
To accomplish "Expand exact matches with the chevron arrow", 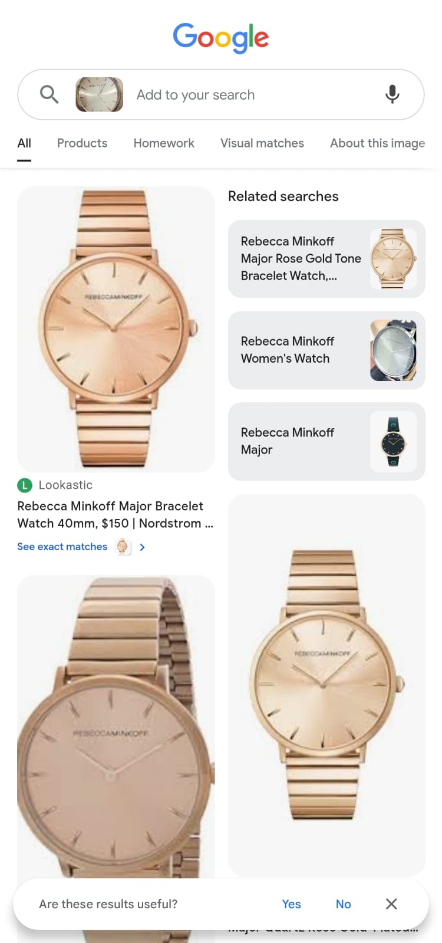I will tap(142, 547).
